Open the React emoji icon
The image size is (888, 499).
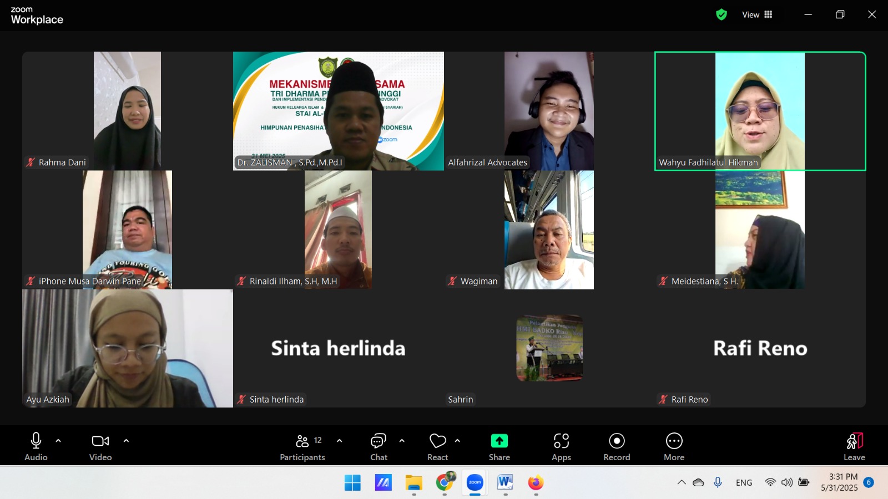tap(437, 441)
